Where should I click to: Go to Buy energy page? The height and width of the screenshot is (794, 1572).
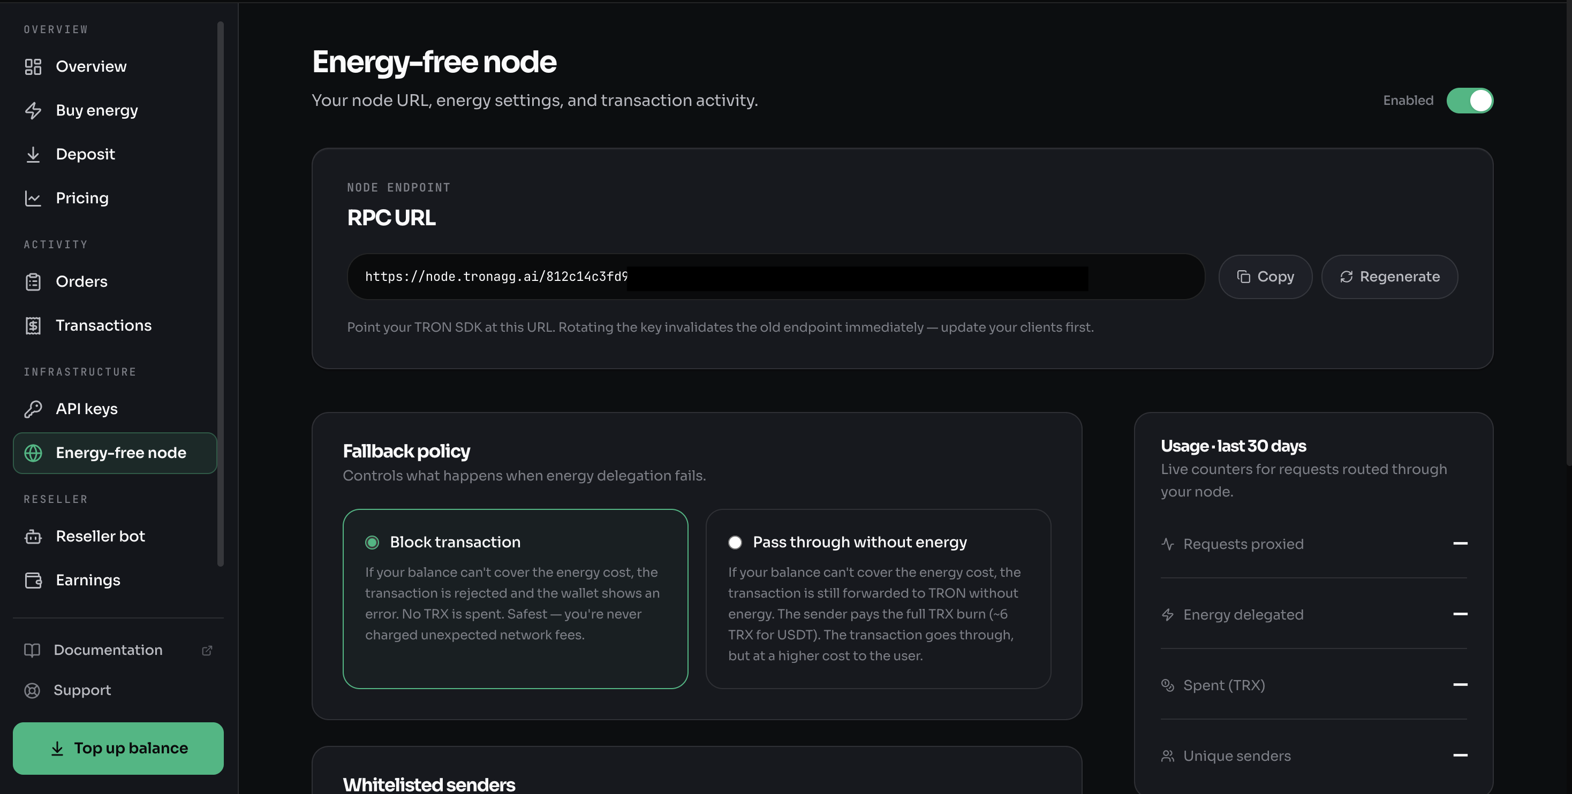[115, 110]
